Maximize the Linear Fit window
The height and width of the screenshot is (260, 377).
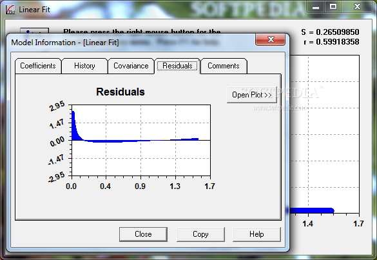tap(333, 7)
